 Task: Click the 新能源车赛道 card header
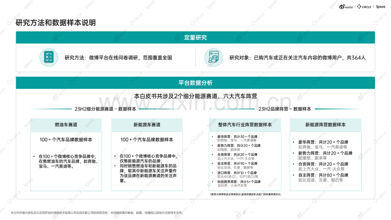[x=147, y=125]
